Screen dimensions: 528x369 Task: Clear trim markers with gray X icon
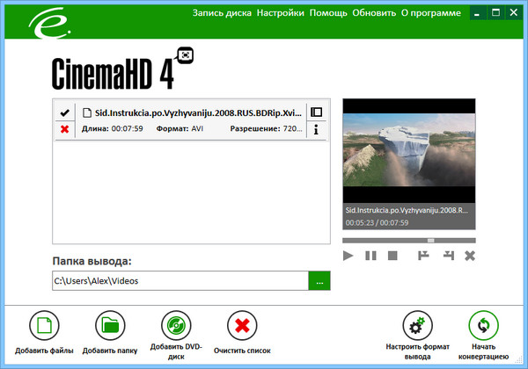470,256
